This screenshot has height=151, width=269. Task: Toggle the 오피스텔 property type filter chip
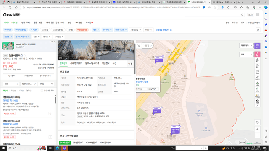coord(45,30)
